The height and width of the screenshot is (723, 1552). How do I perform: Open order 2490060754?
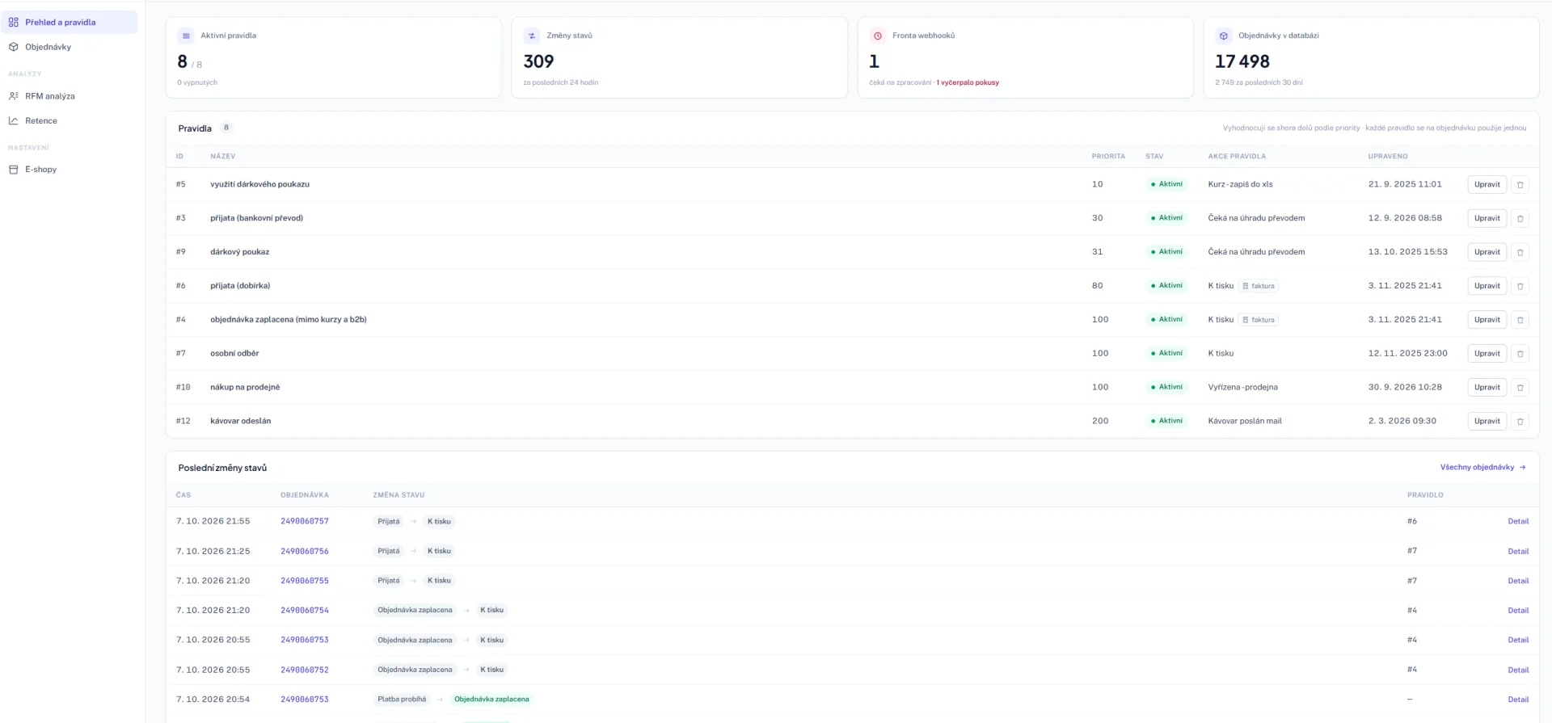tap(305, 610)
